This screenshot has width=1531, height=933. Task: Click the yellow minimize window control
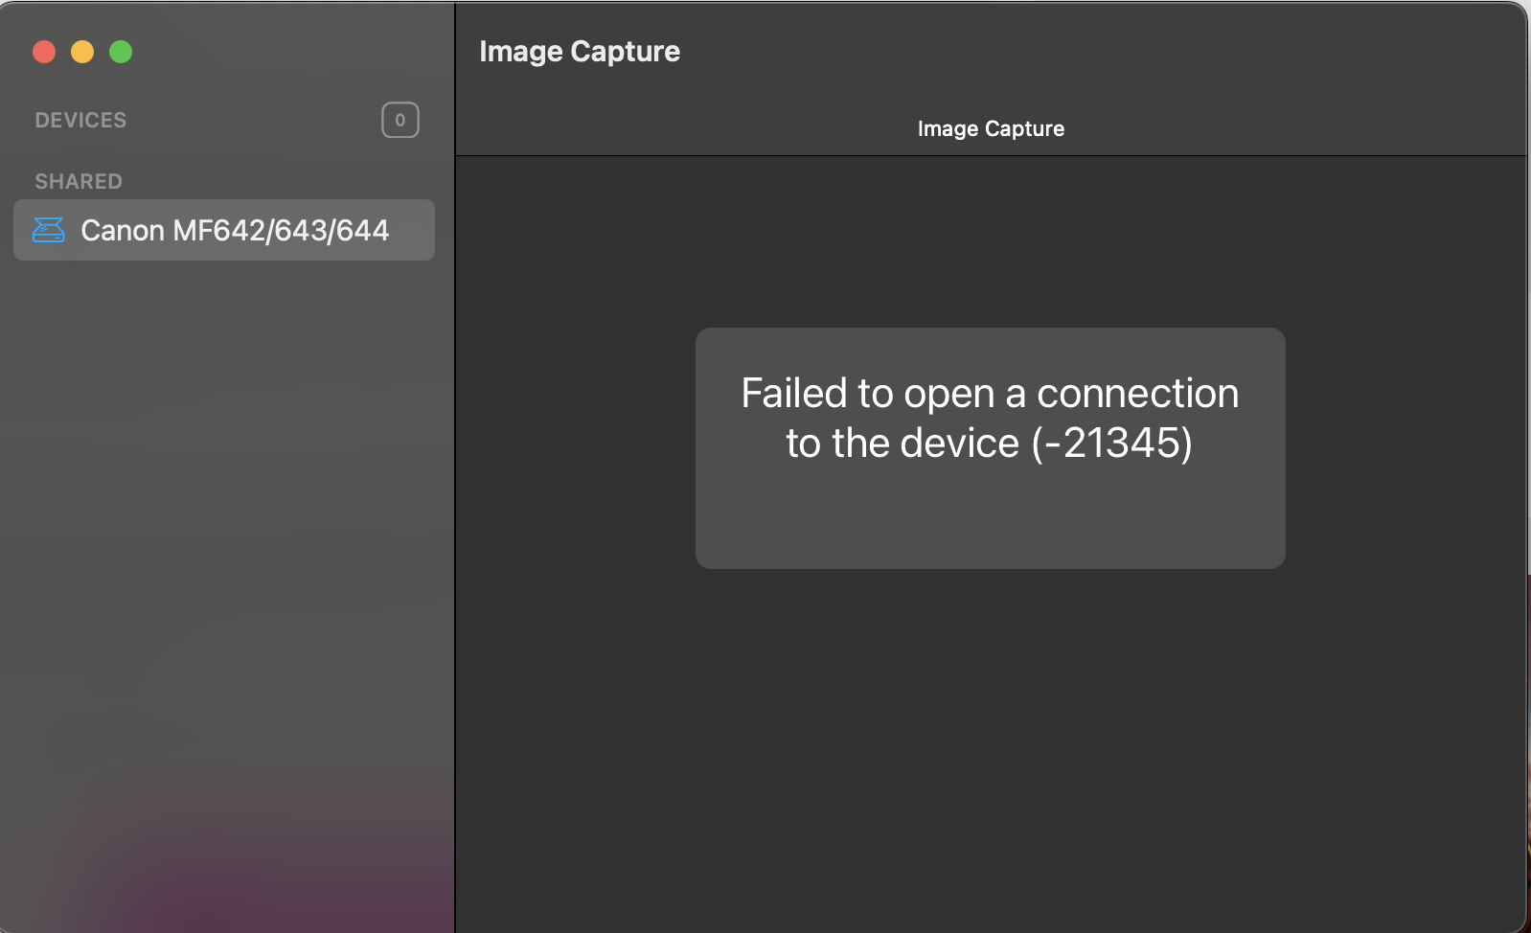click(x=82, y=52)
